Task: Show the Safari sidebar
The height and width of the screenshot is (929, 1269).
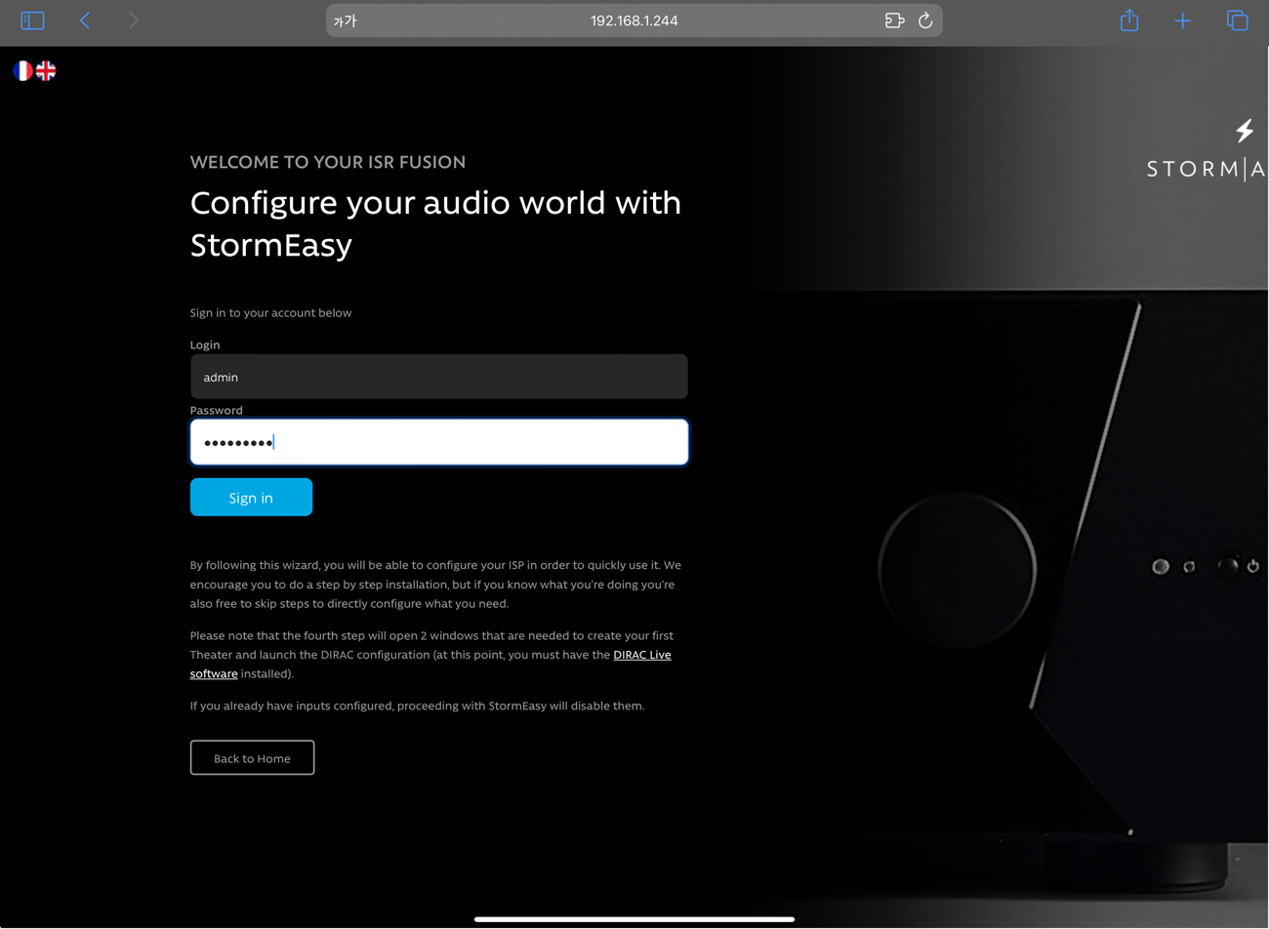Action: pyautogui.click(x=32, y=20)
